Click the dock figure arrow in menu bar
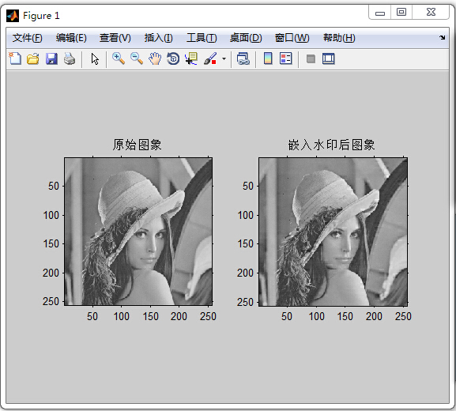This screenshot has width=456, height=411. point(443,37)
